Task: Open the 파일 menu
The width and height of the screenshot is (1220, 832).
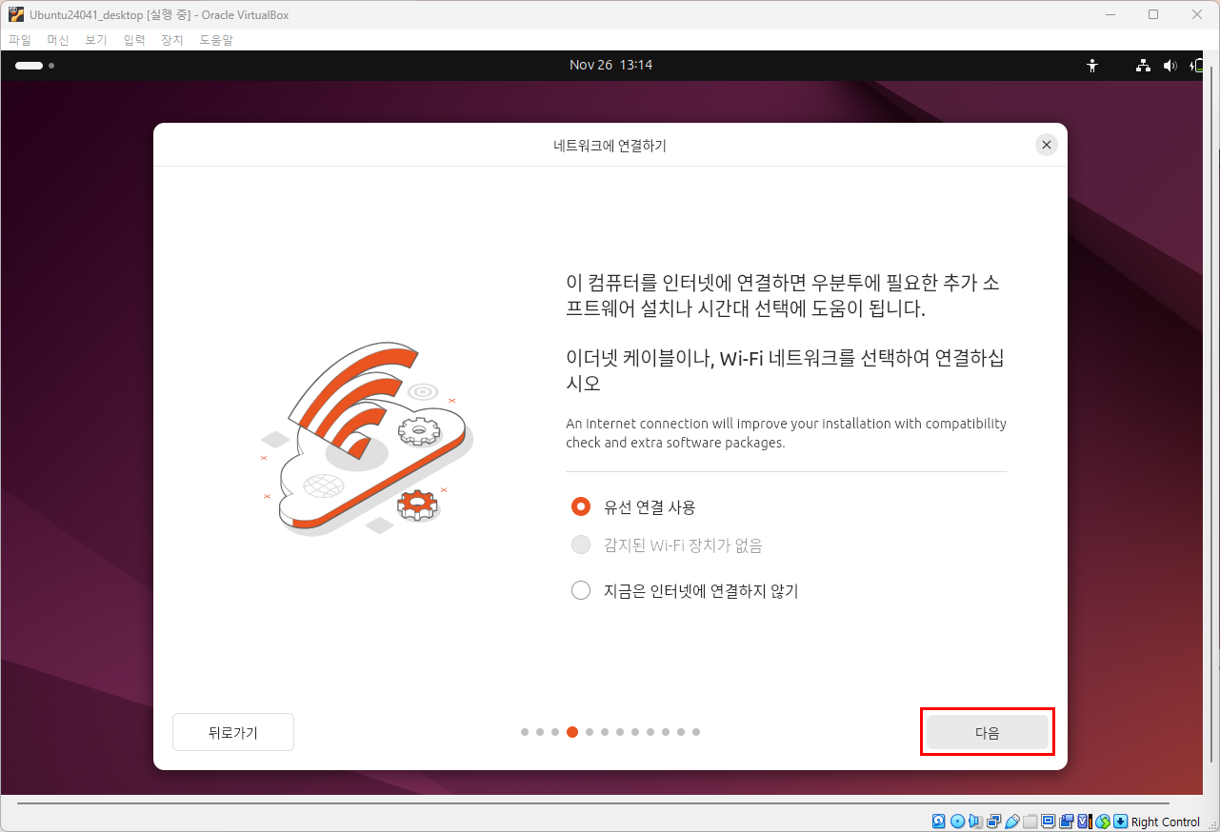Action: tap(20, 40)
